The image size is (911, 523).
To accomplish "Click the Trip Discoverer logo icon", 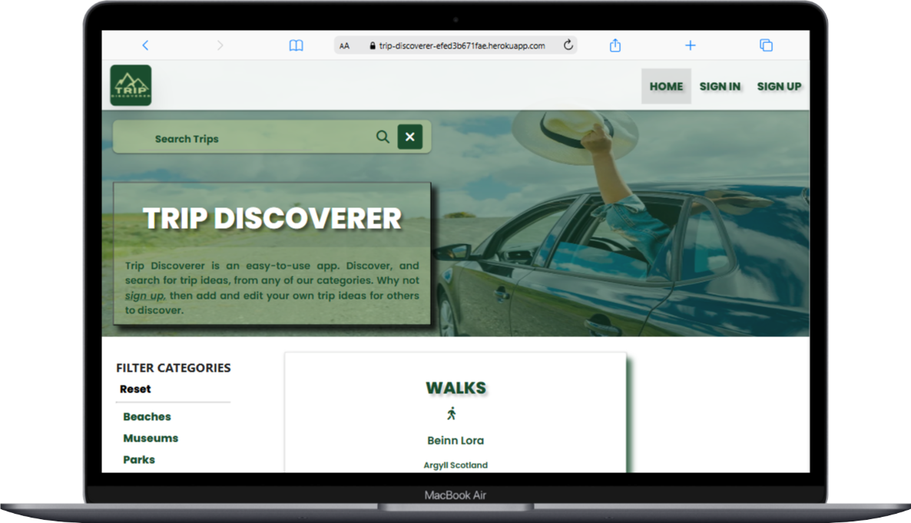I will click(131, 85).
